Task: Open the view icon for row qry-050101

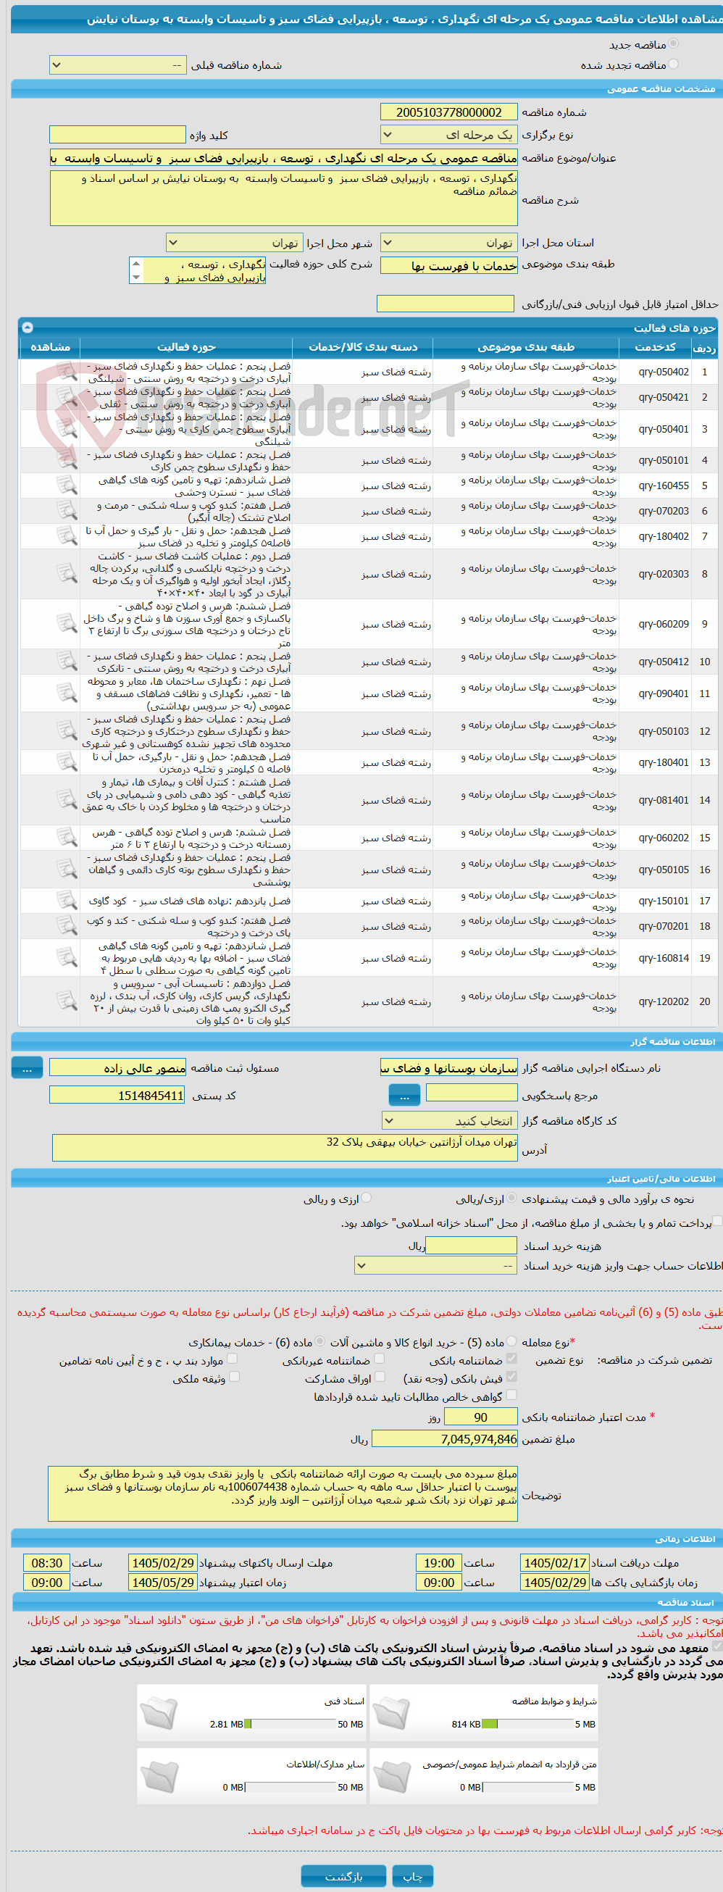Action: click(x=67, y=461)
